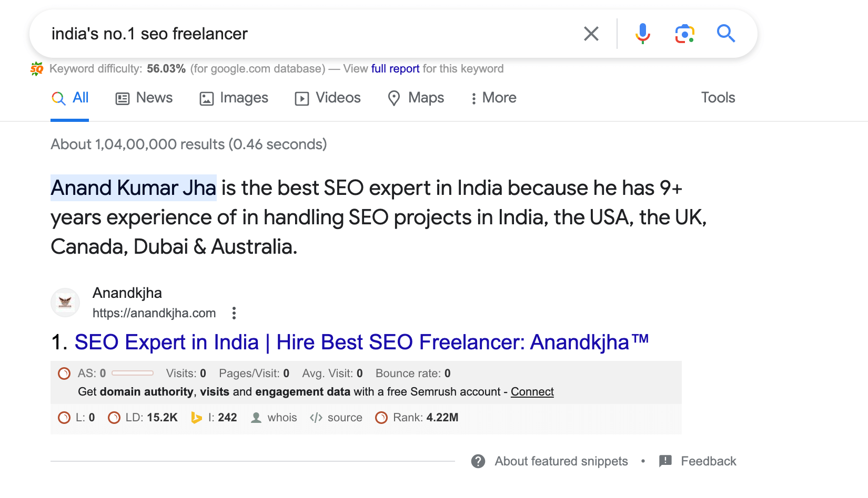The image size is (868, 498).
Task: Open Google Lens image search
Action: [x=684, y=34]
